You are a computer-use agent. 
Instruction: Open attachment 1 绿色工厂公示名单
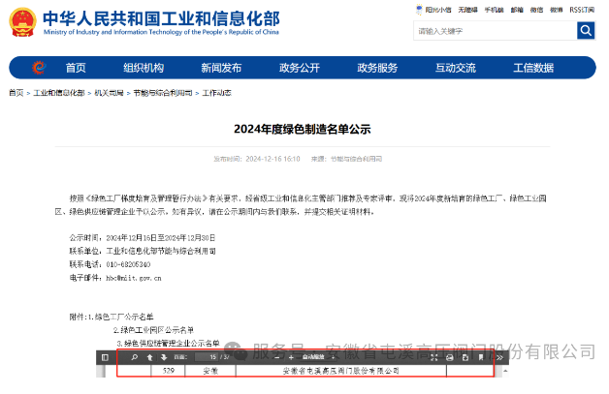[x=124, y=317]
